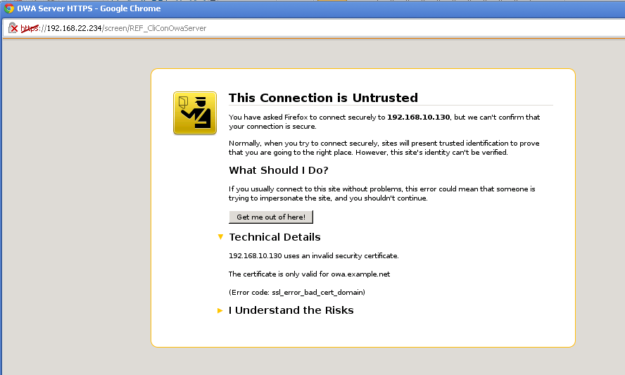Click the 'Get me out of here!' button
The width and height of the screenshot is (625, 375).
(x=271, y=217)
